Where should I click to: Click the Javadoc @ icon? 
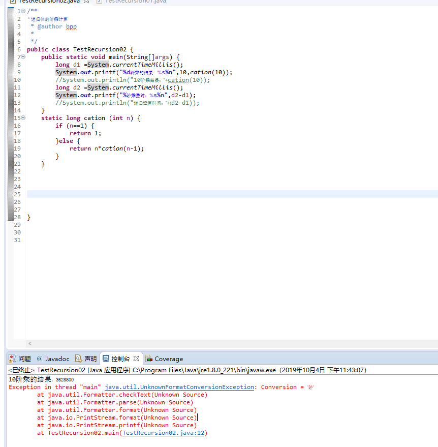pos(40,359)
